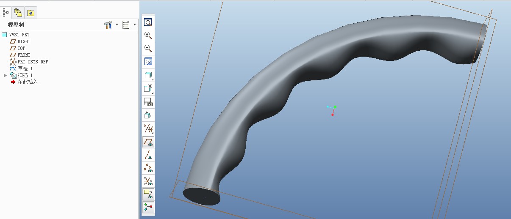Toggle coordinate system display
Image resolution: width=511 pixels, height=219 pixels.
[x=148, y=181]
